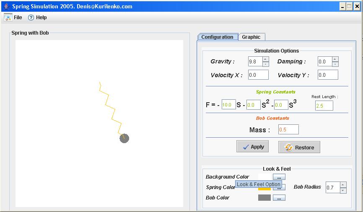
Task: Click the Mass input field
Action: coord(288,130)
